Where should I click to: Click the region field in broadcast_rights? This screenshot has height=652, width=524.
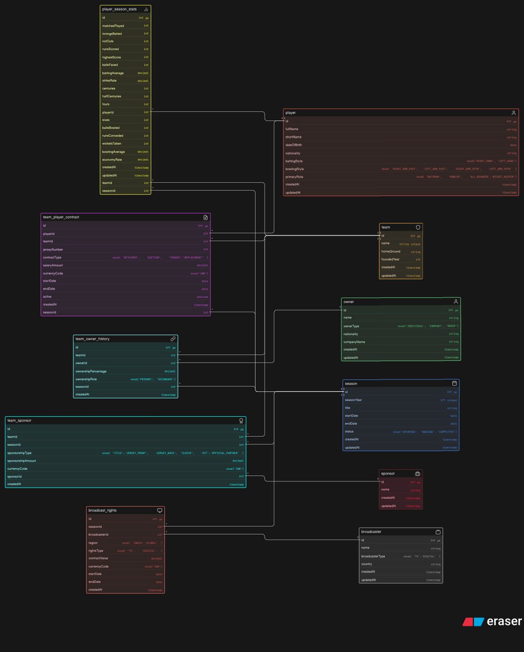pyautogui.click(x=125, y=542)
